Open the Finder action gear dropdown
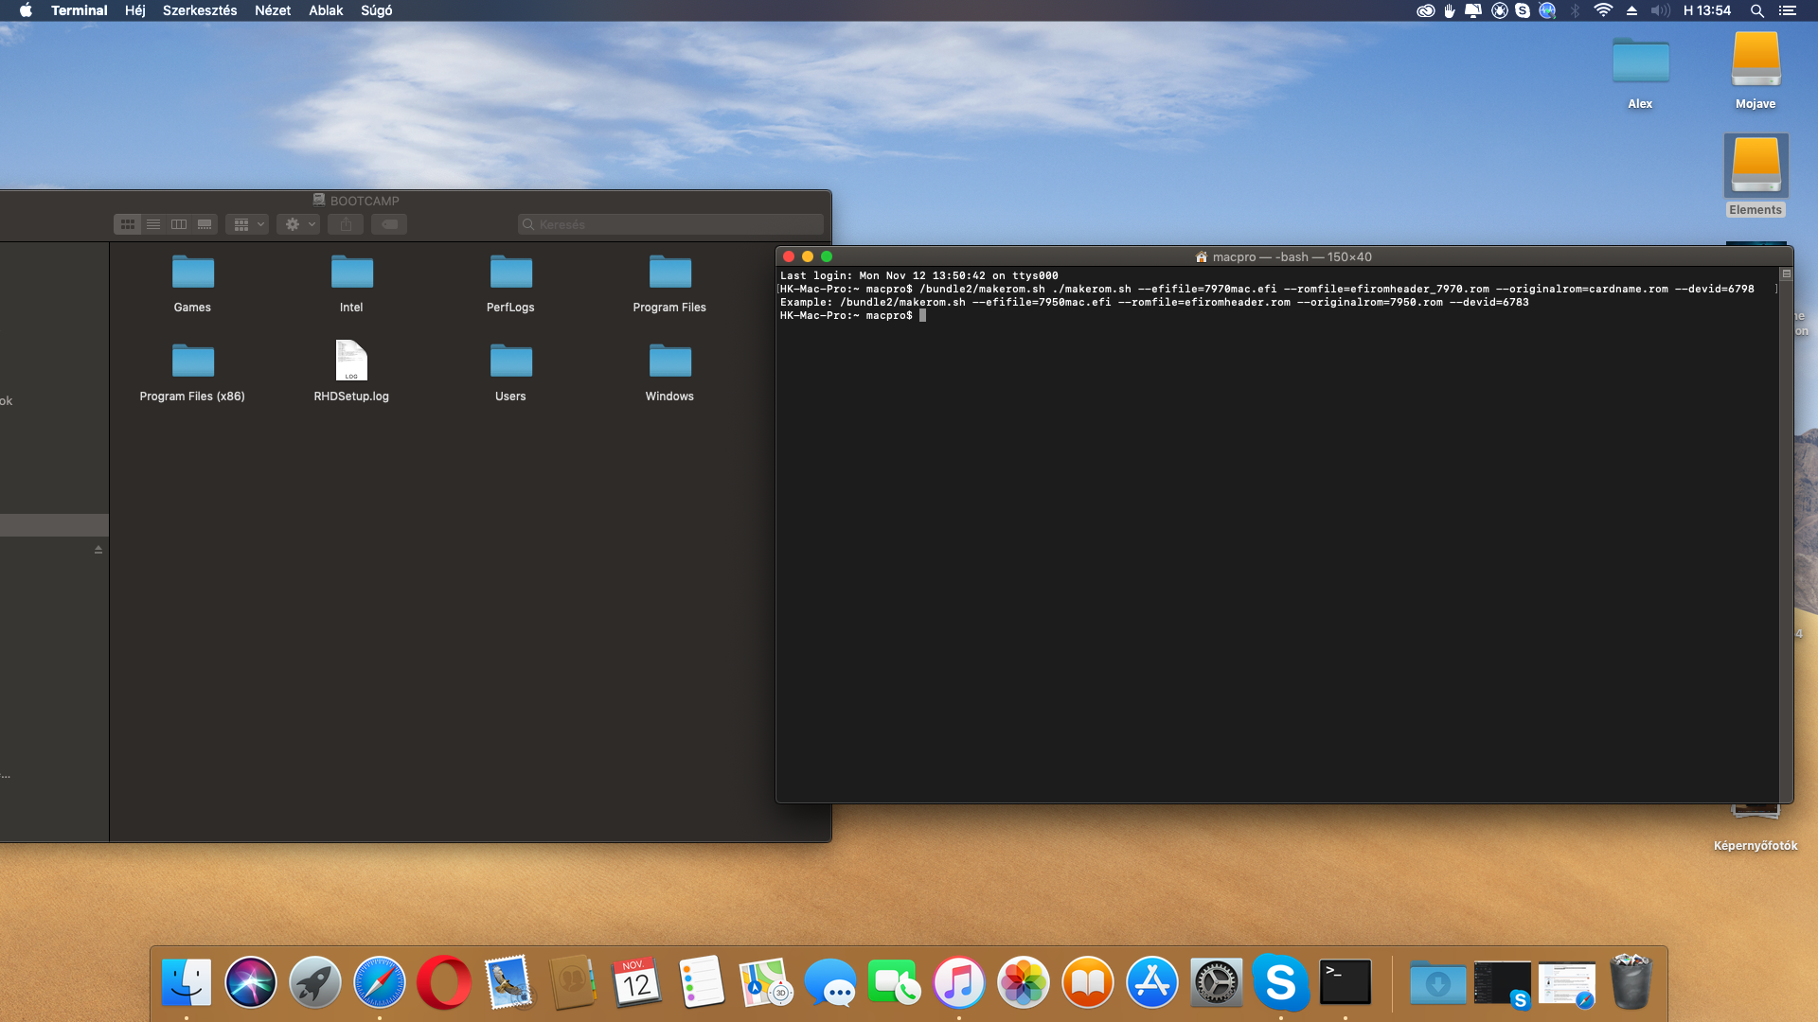Image resolution: width=1818 pixels, height=1022 pixels. tap(298, 224)
